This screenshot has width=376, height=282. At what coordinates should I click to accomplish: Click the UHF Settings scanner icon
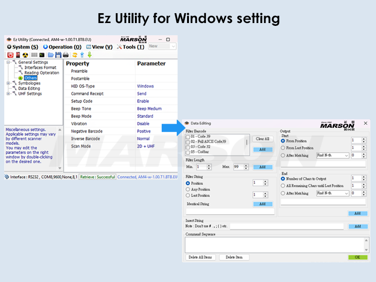(15, 94)
